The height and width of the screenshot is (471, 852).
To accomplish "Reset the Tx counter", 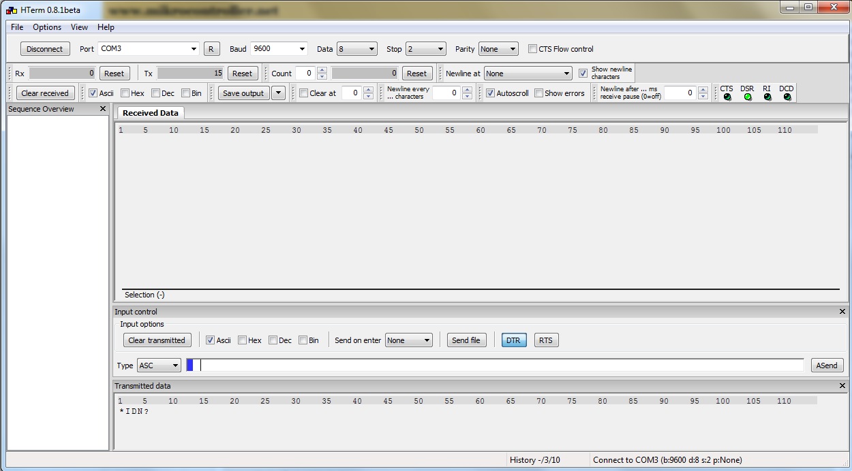I will 242,74.
